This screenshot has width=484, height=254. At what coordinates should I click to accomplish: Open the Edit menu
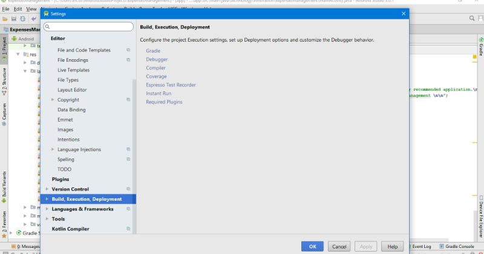click(18, 9)
